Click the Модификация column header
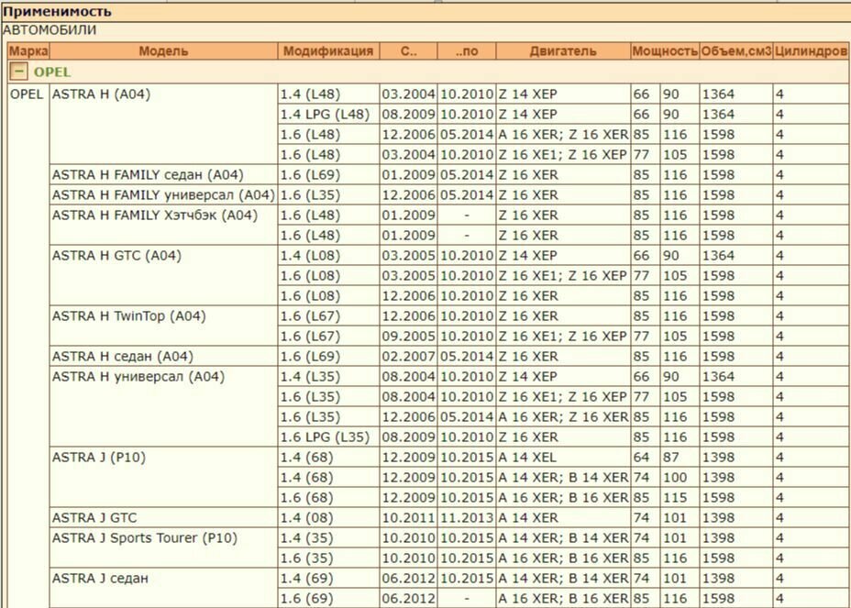Image resolution: width=851 pixels, height=608 pixels. click(328, 51)
